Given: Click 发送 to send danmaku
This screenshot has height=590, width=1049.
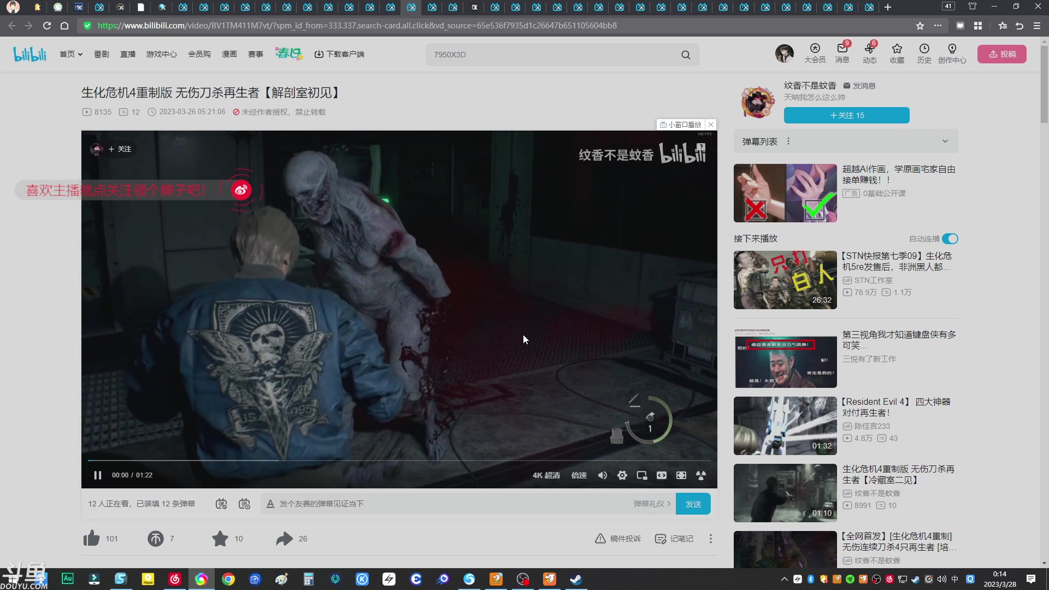Looking at the screenshot, I should (x=693, y=504).
